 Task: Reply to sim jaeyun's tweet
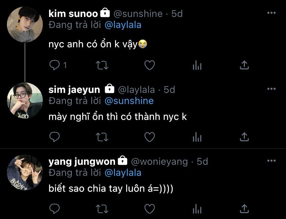coord(55,137)
